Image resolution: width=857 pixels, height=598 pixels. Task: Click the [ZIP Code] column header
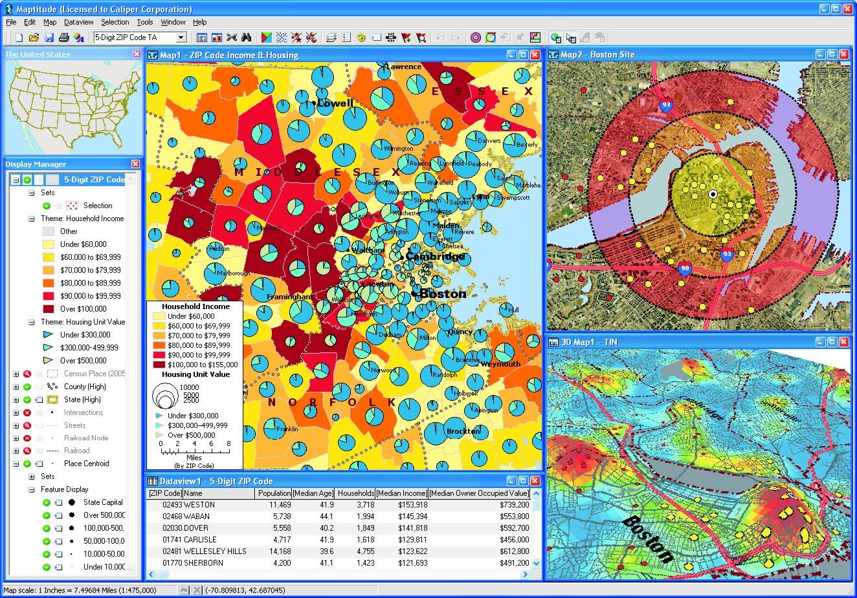coord(164,493)
